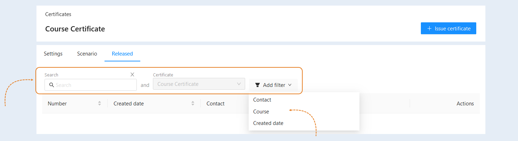Switch to the Settings tab
The image size is (518, 141).
(53, 54)
